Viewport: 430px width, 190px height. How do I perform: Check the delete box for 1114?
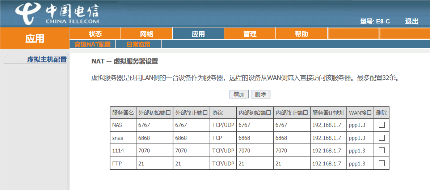click(x=381, y=150)
